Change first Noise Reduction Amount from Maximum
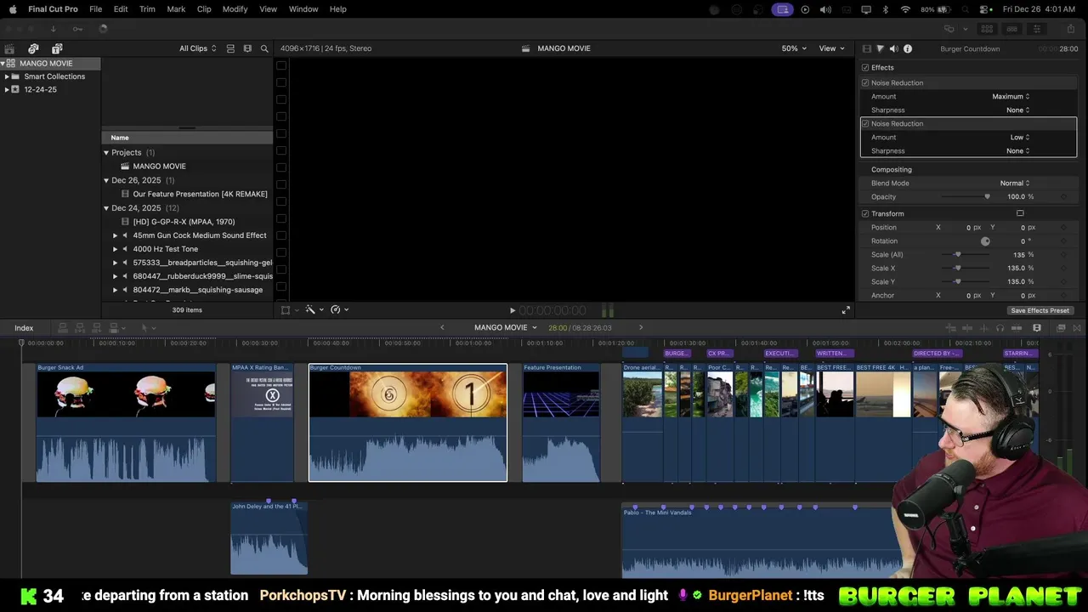 click(1011, 96)
